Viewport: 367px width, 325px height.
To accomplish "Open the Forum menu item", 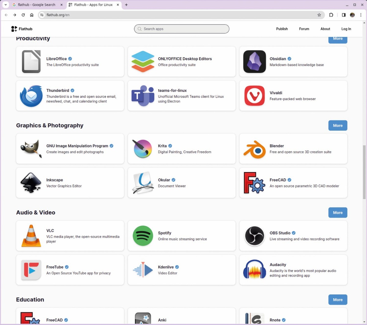I will 304,29.
